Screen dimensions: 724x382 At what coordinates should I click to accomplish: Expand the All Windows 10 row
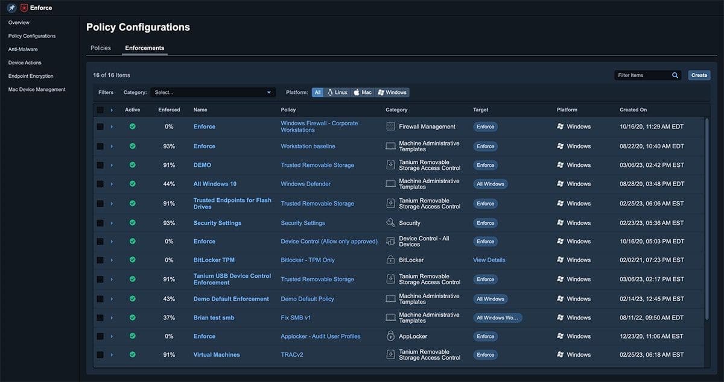coord(112,184)
